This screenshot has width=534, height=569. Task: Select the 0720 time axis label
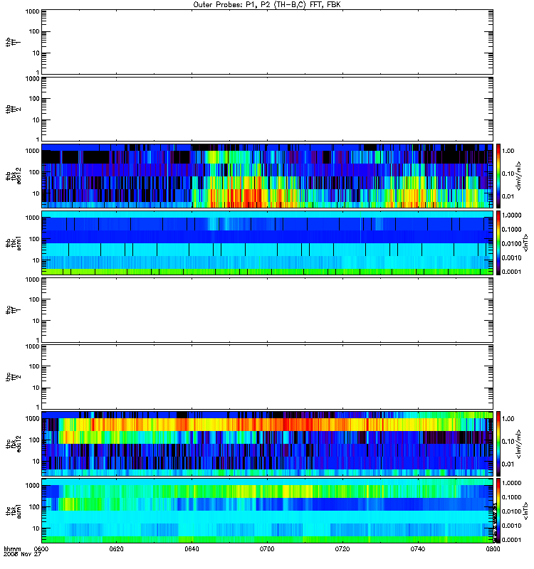(342, 548)
